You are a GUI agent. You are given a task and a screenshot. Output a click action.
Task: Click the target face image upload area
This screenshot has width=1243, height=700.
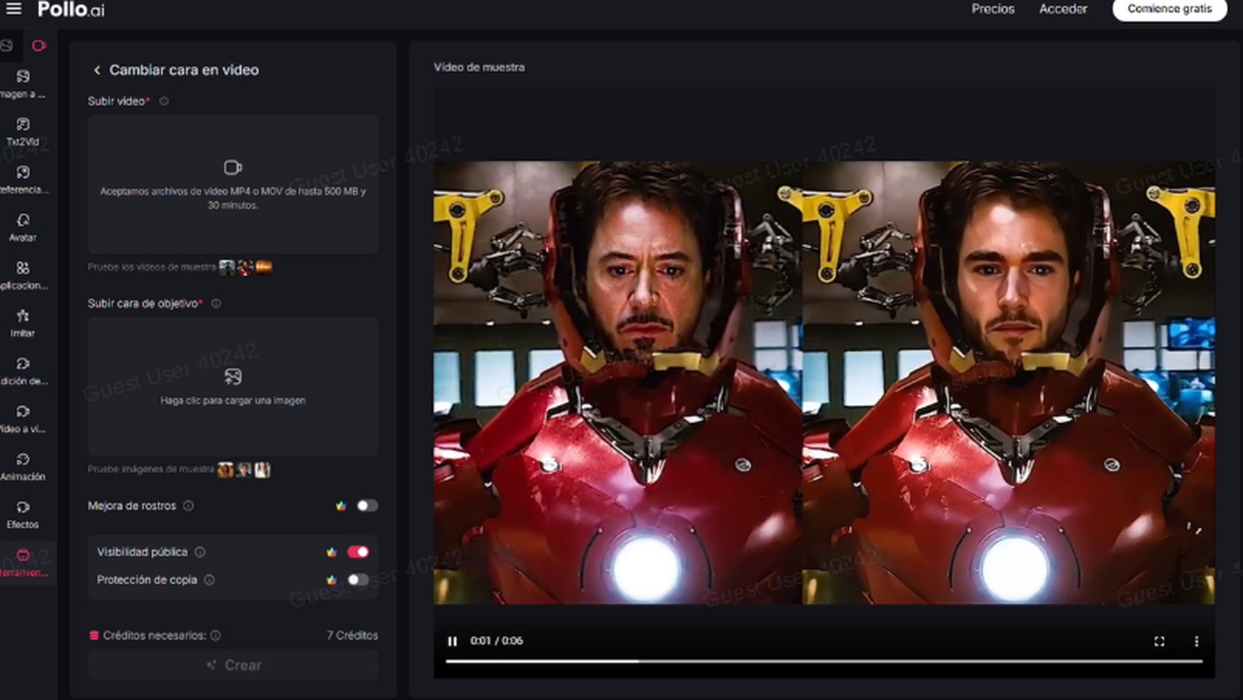coord(232,386)
